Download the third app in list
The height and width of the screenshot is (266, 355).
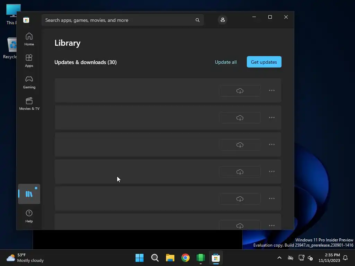point(240,145)
